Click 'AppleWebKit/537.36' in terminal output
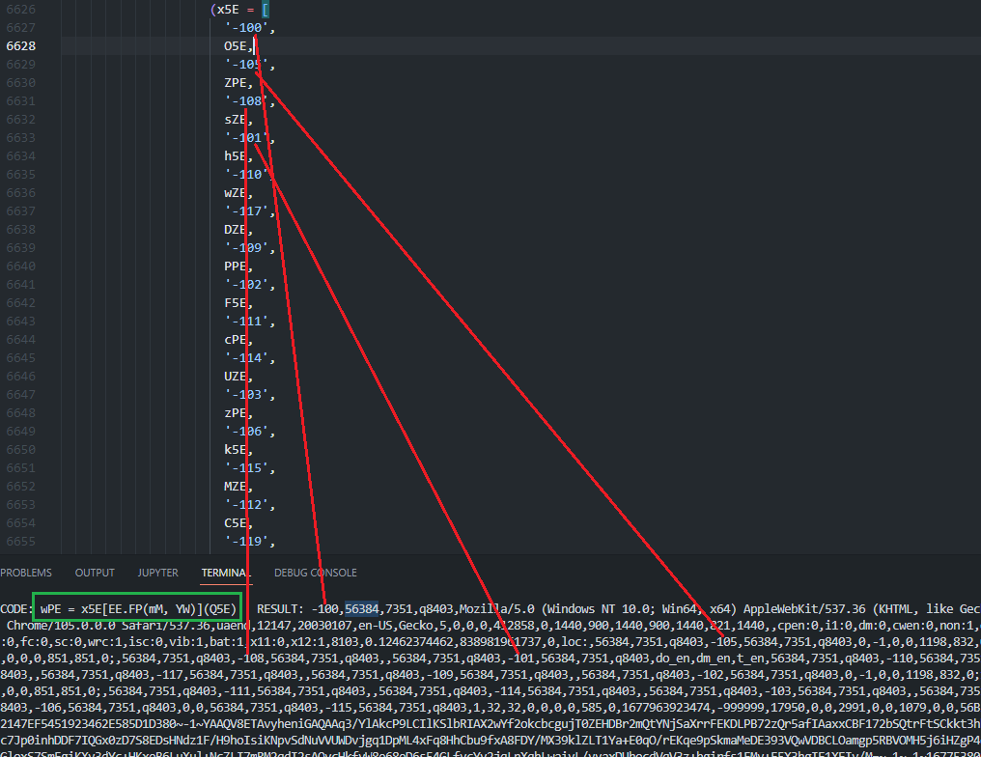981x757 pixels. coord(804,608)
